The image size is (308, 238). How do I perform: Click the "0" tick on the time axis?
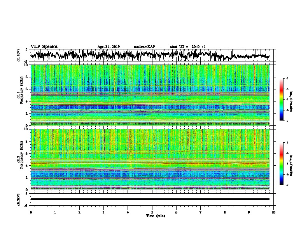[x=31, y=212]
